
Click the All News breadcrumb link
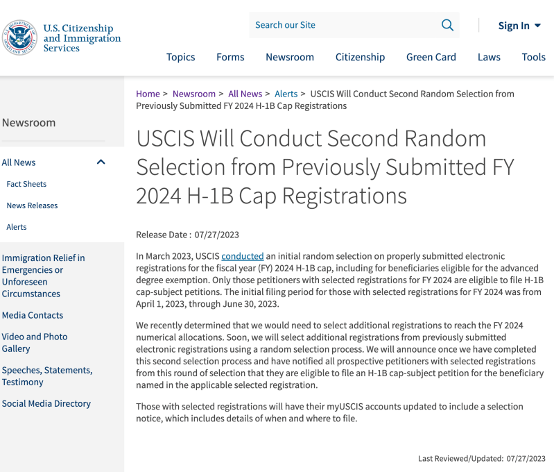pyautogui.click(x=245, y=94)
